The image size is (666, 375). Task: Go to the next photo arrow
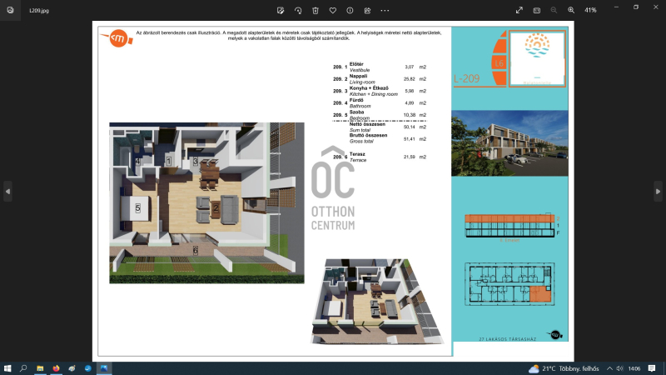click(658, 191)
